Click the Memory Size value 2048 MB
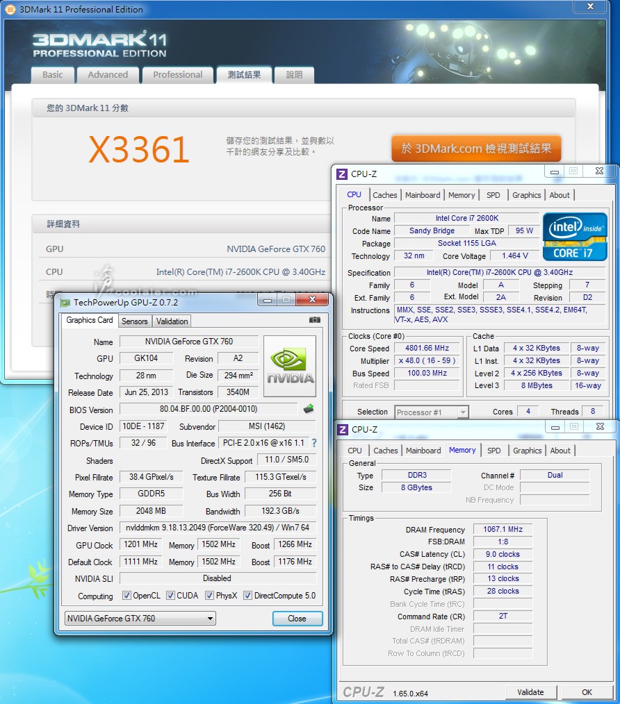 (151, 511)
